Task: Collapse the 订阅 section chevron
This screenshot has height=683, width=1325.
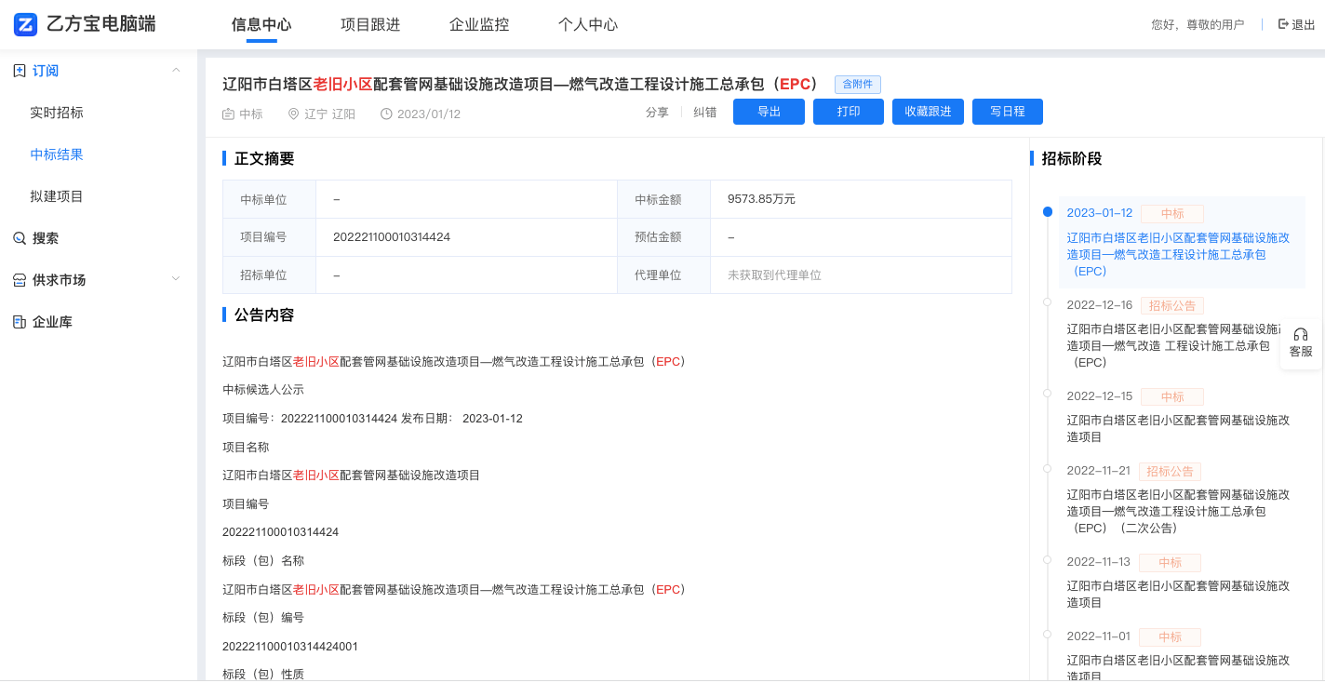Action: (x=176, y=71)
